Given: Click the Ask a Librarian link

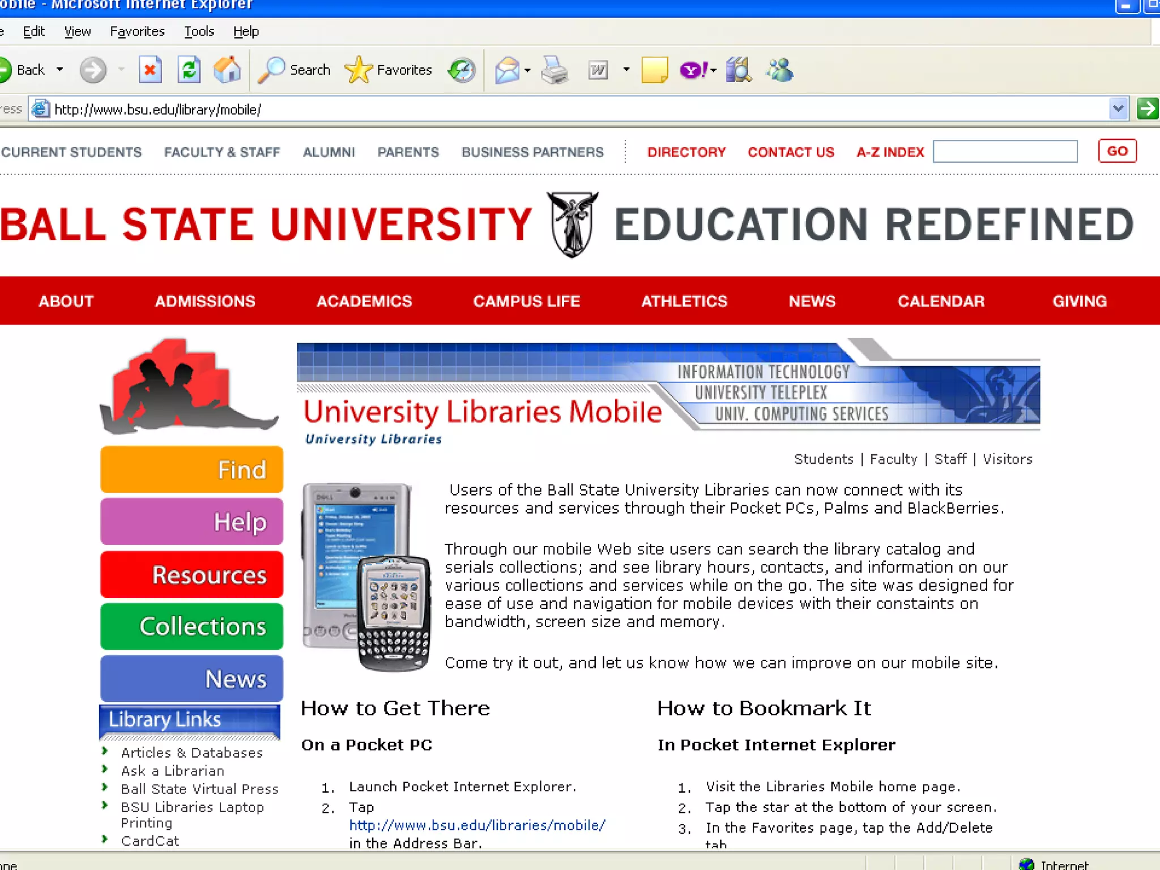Looking at the screenshot, I should tap(173, 771).
